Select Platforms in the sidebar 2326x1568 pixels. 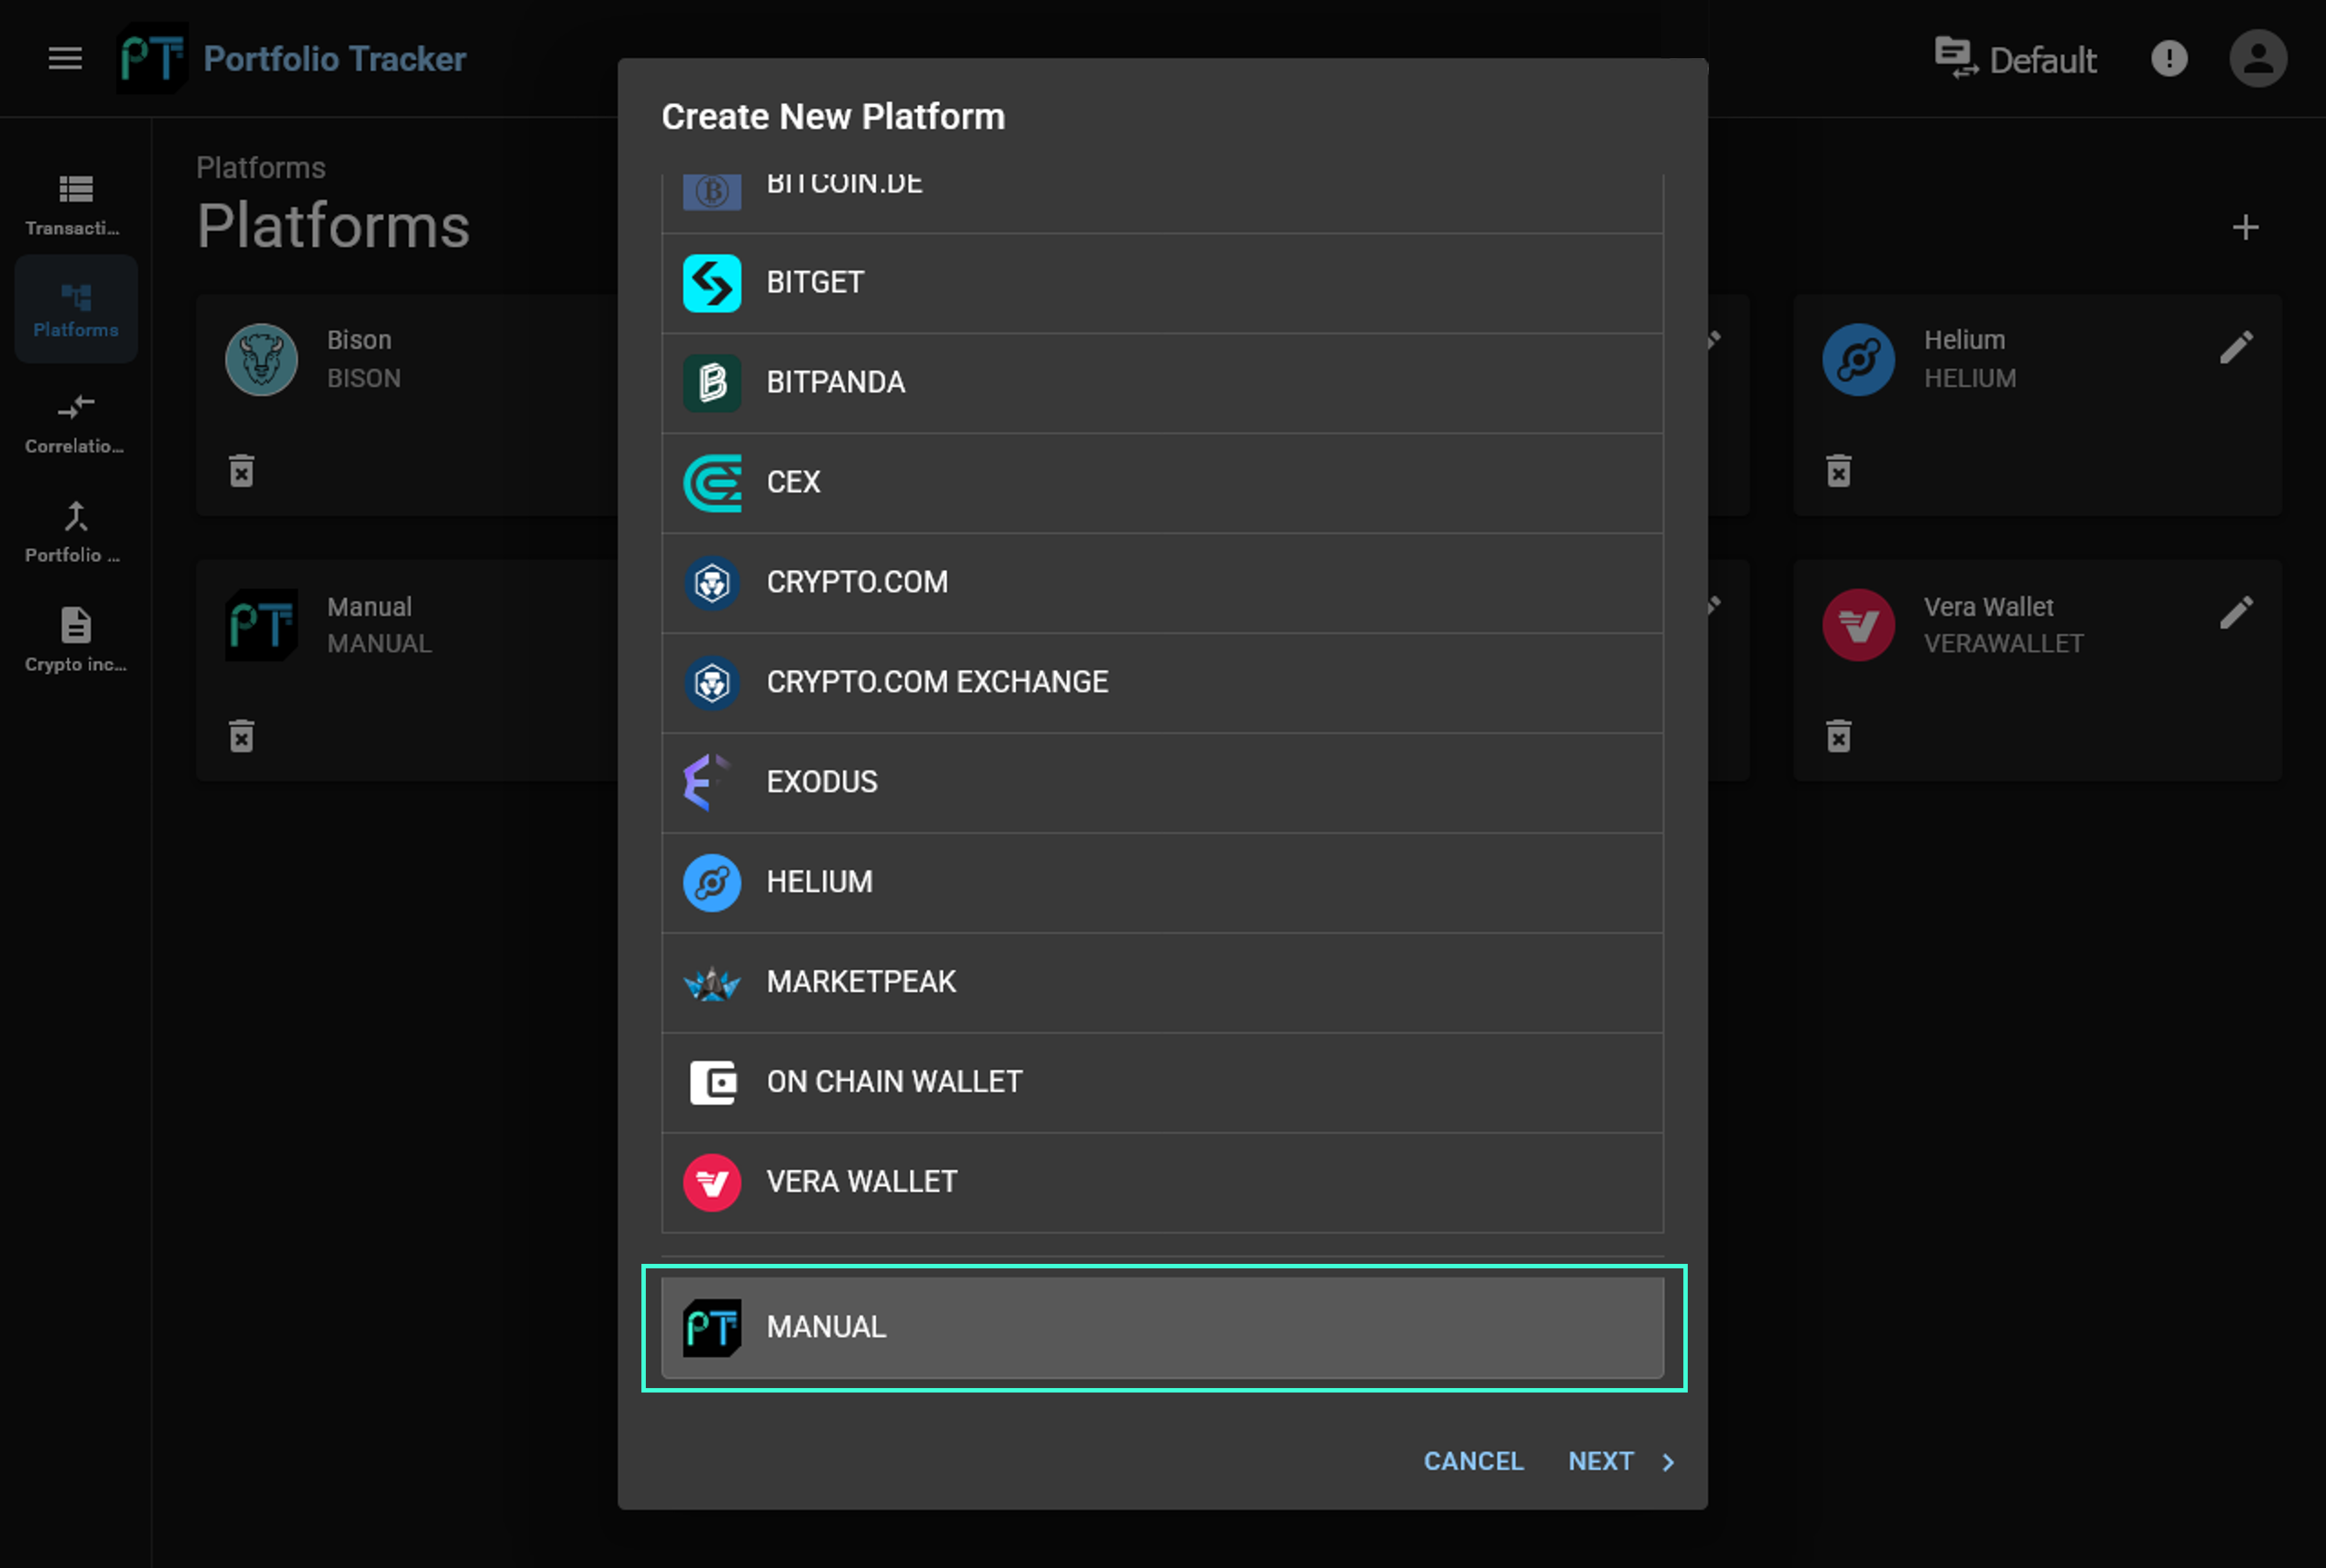(76, 309)
